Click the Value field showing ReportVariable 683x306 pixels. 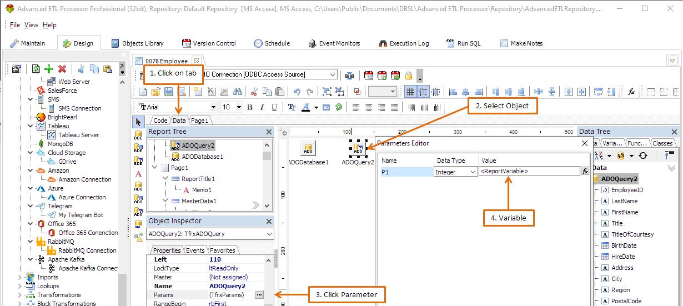tap(529, 172)
